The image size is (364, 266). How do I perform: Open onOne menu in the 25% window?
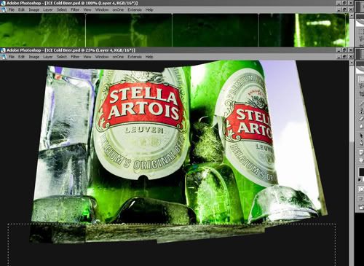coord(118,57)
